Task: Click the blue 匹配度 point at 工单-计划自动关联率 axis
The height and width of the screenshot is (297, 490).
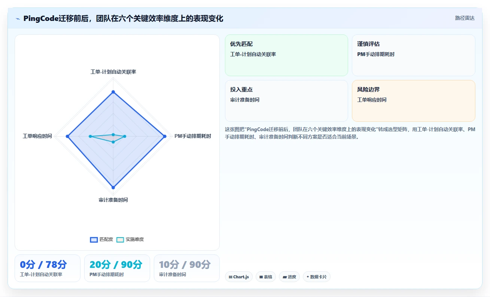Action: pyautogui.click(x=113, y=92)
